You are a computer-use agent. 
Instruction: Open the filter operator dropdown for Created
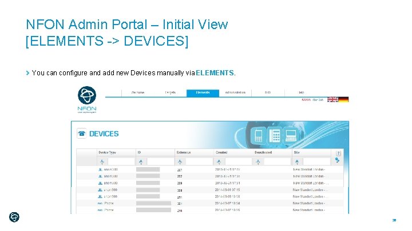pos(219,162)
